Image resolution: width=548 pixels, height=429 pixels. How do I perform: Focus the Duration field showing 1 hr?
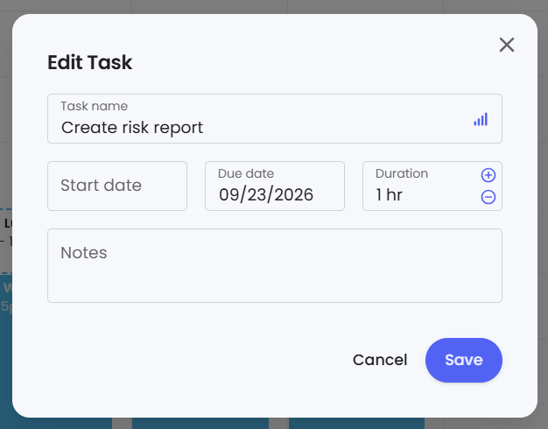coord(432,186)
